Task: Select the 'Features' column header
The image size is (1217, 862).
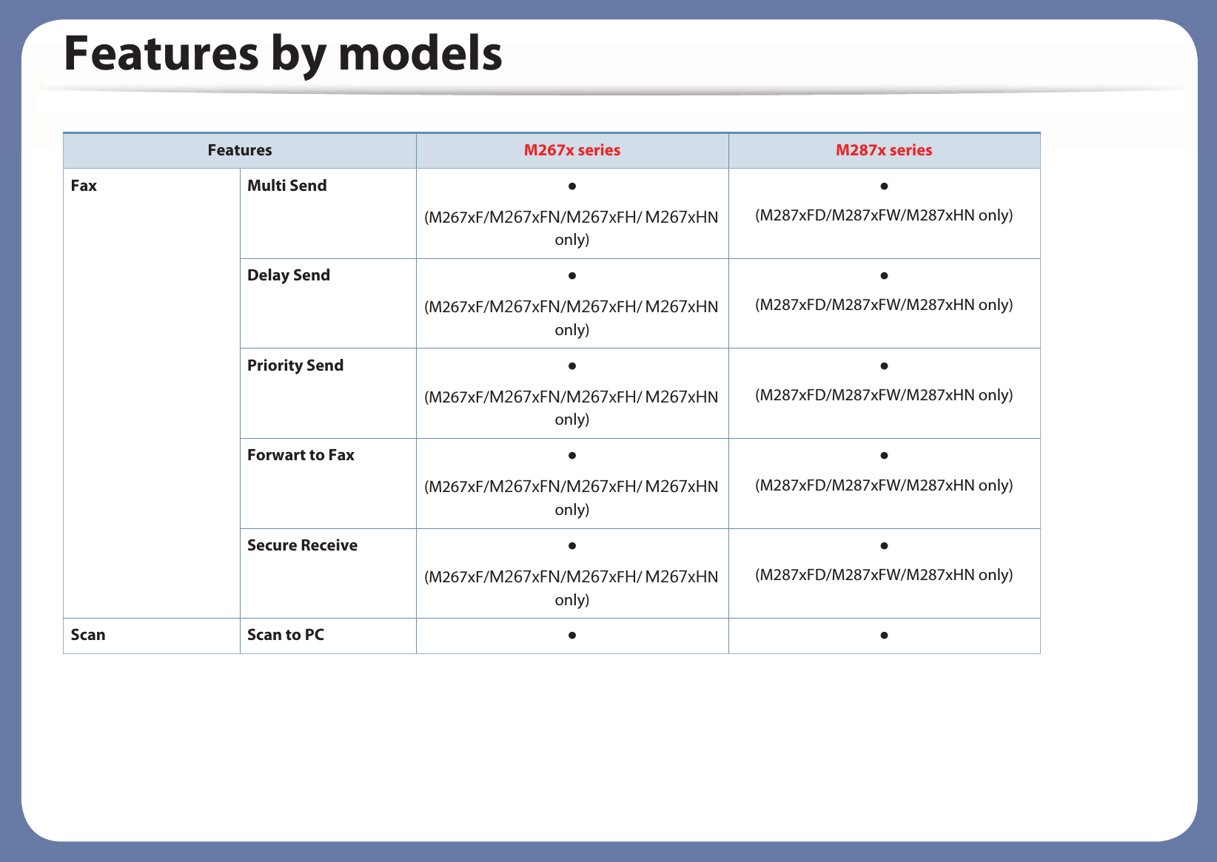Action: click(x=240, y=150)
